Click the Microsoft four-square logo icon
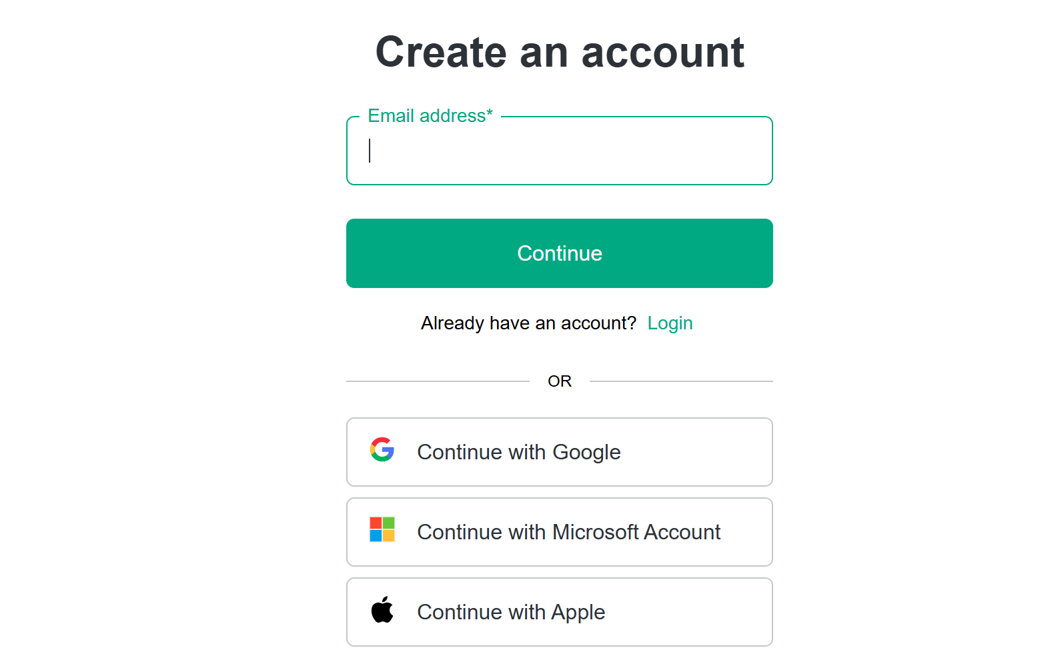Viewport: 1060px width, 664px height. tap(382, 531)
